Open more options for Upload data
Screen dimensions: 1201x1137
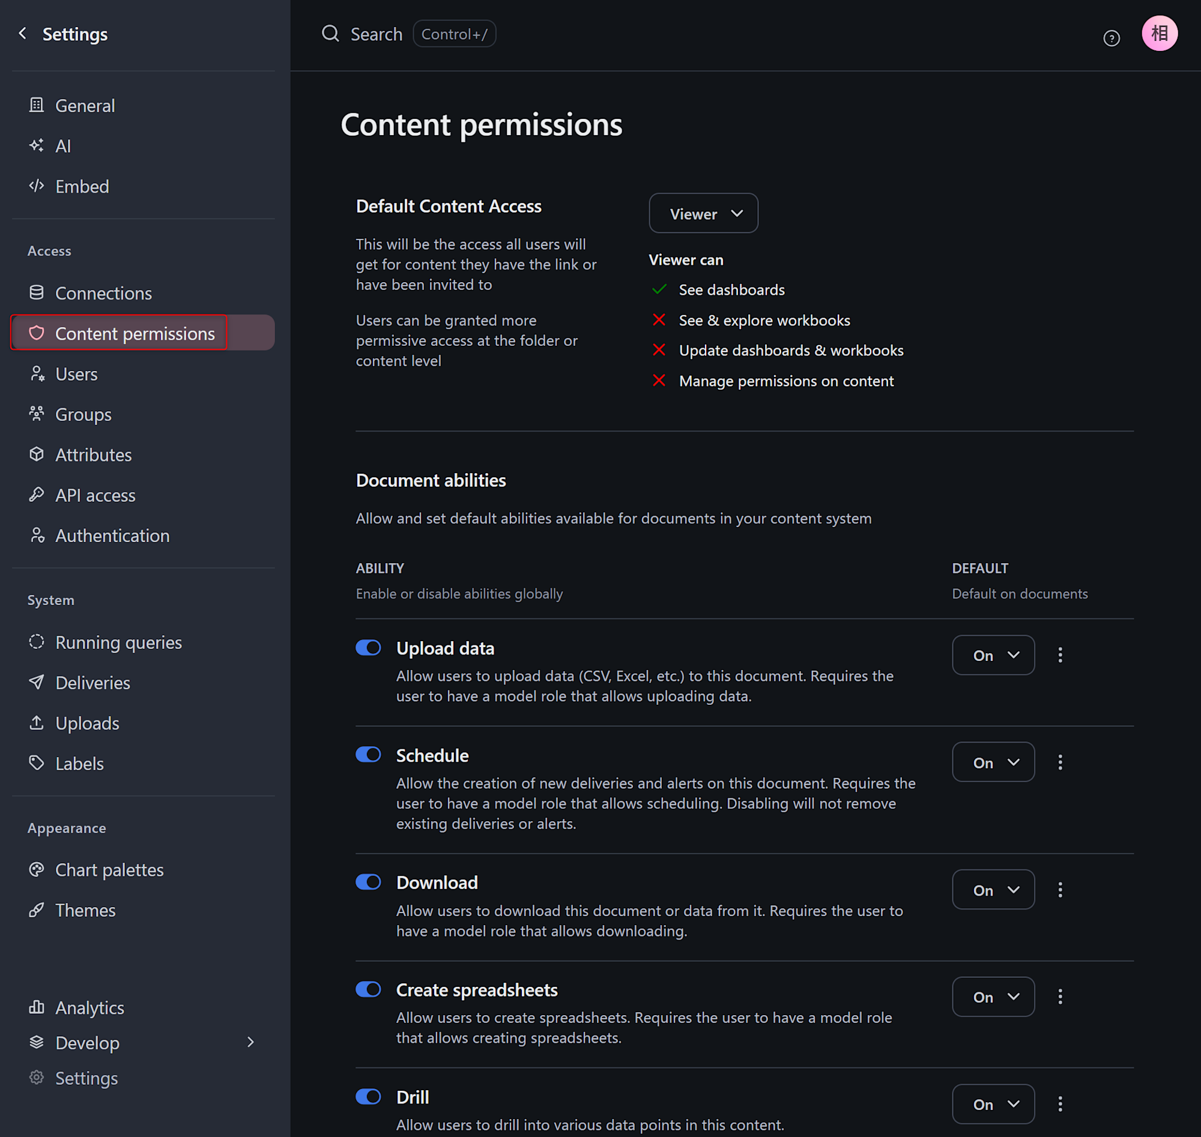[x=1060, y=655]
